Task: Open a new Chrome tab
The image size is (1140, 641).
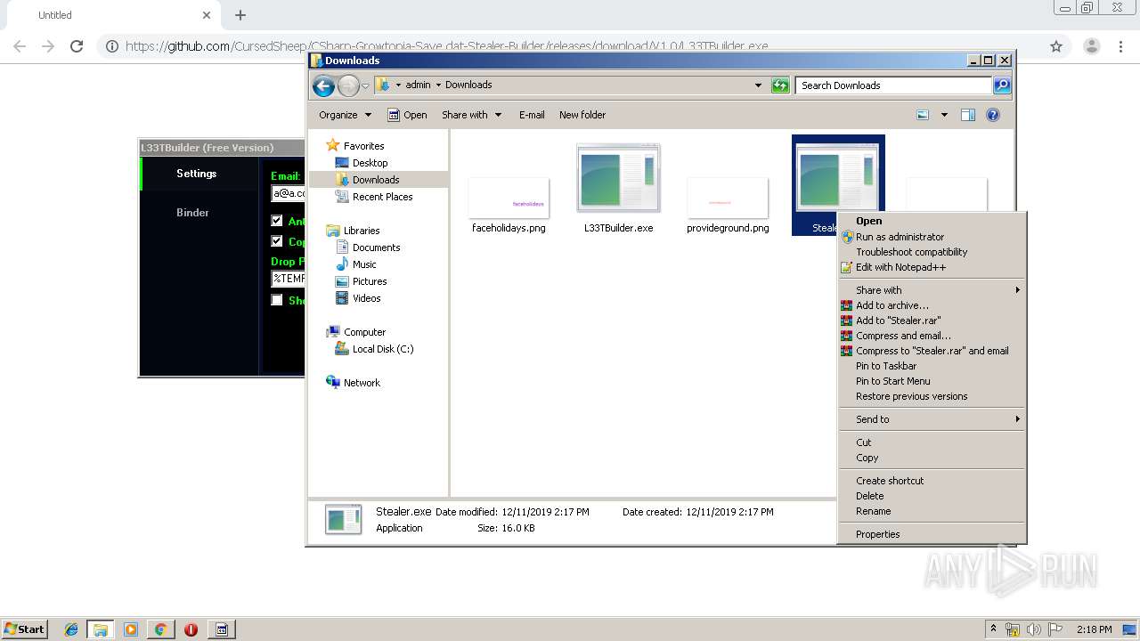Action: pyautogui.click(x=240, y=15)
